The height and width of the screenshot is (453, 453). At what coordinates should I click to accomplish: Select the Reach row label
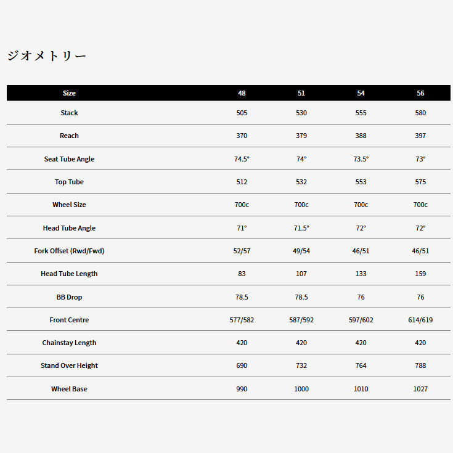pos(69,136)
